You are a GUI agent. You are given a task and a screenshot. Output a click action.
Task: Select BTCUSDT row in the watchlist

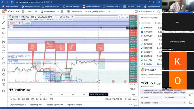pyautogui.click(x=150, y=64)
